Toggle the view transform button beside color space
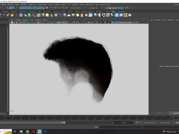 pyautogui.click(x=112, y=22)
